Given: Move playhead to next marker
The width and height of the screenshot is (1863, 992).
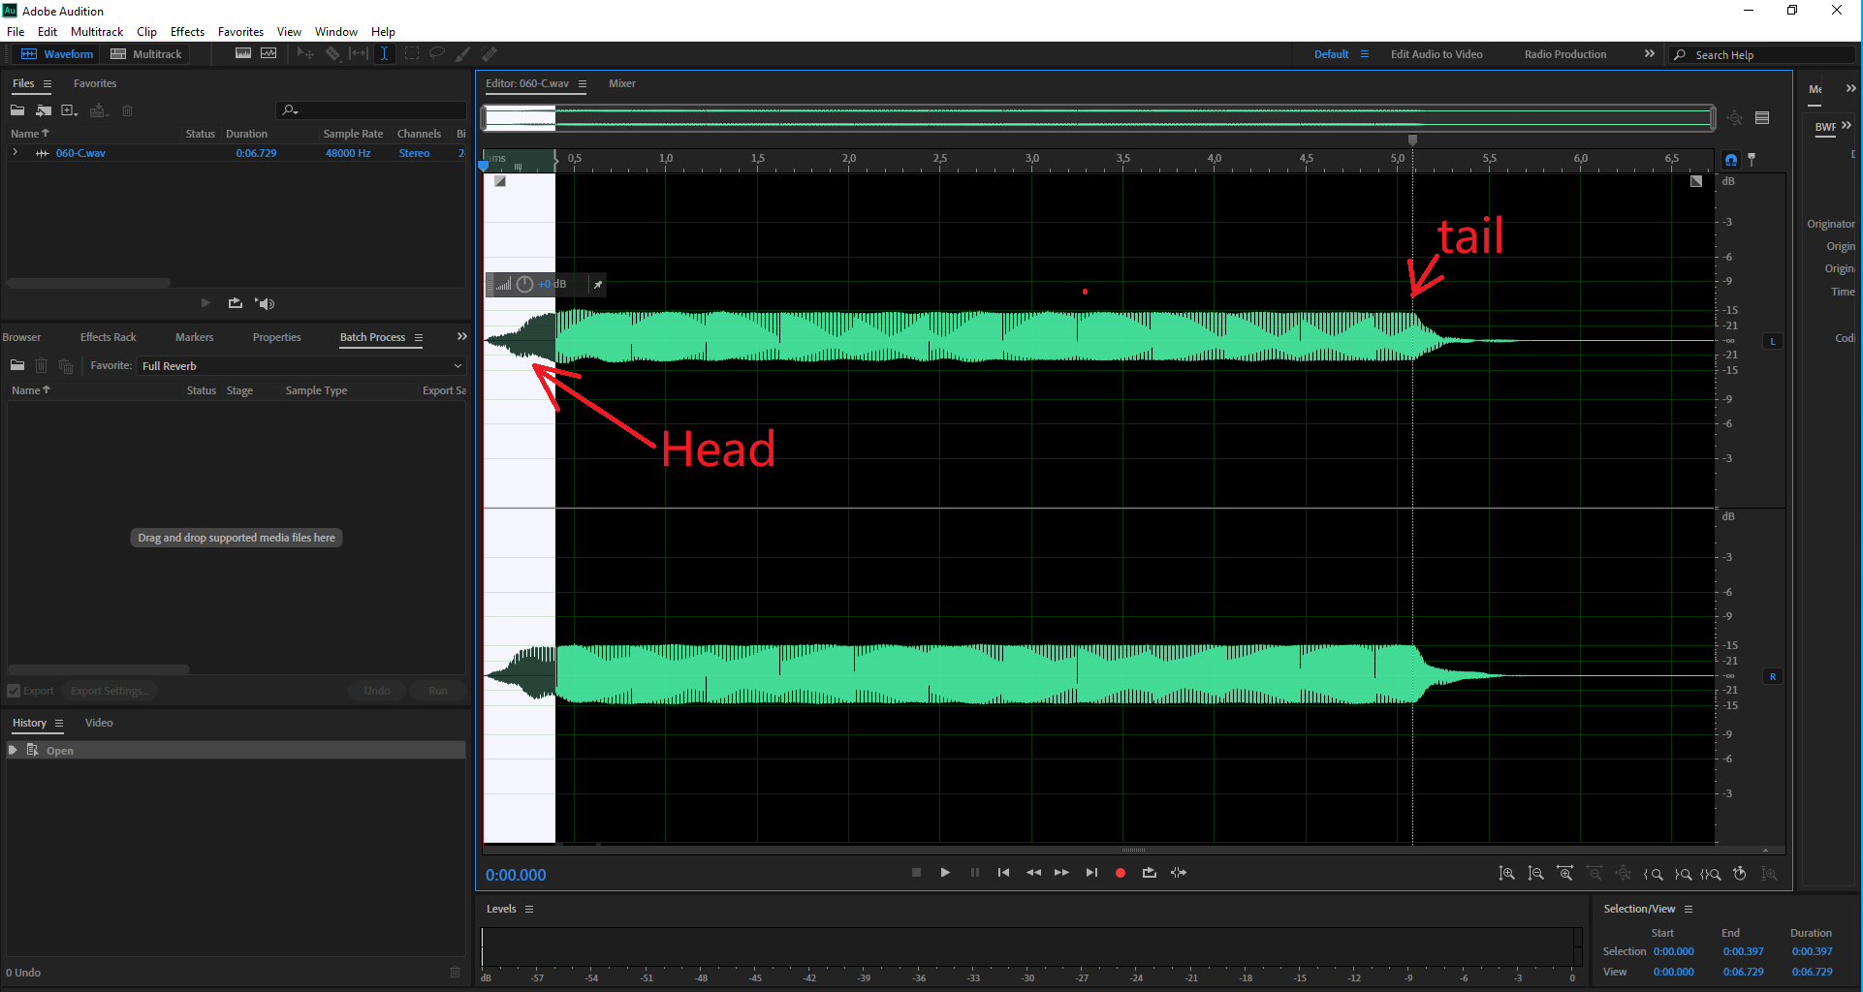Looking at the screenshot, I should 1091,873.
